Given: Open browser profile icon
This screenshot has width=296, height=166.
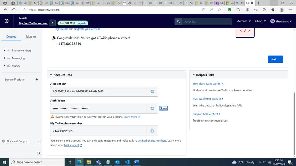Looking at the screenshot, I should pos(282,10).
